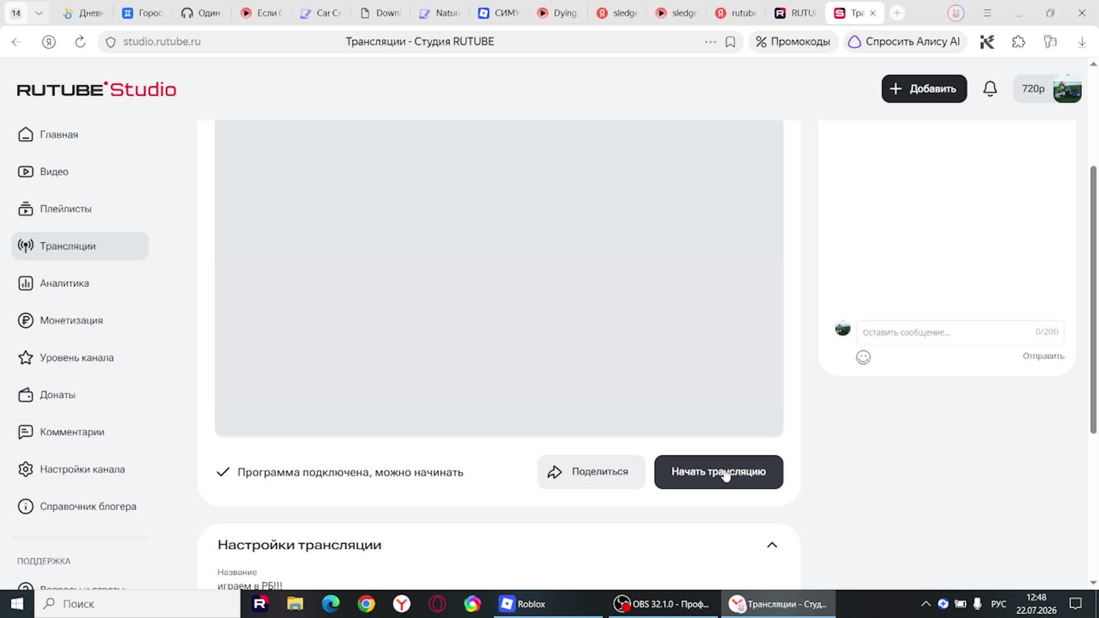Click the stream preview area

[x=499, y=279]
